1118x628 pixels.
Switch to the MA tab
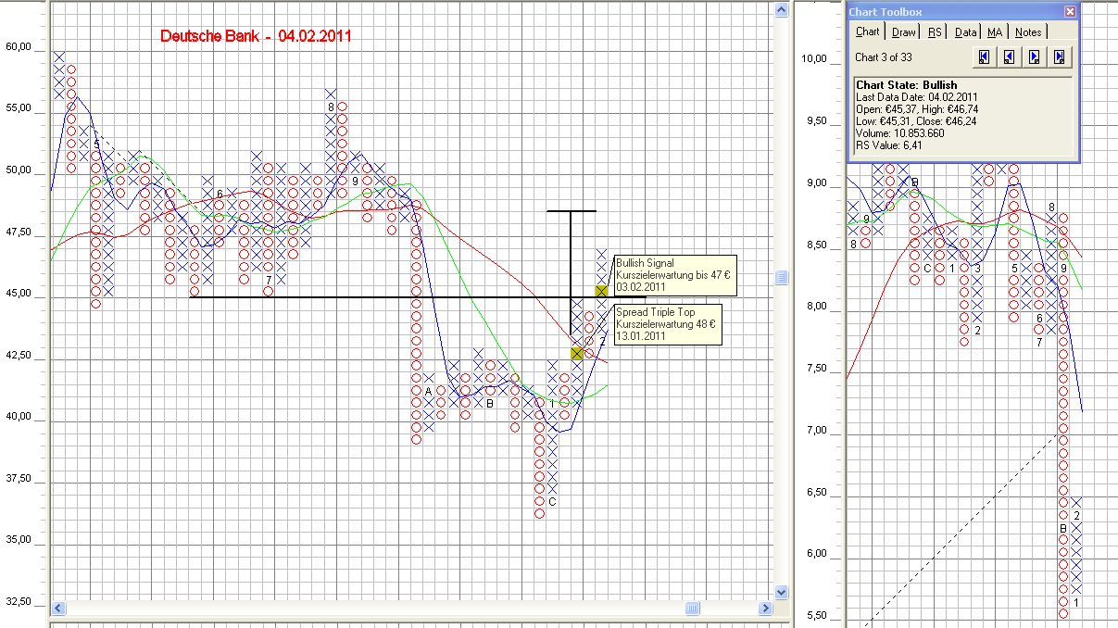coord(995,32)
